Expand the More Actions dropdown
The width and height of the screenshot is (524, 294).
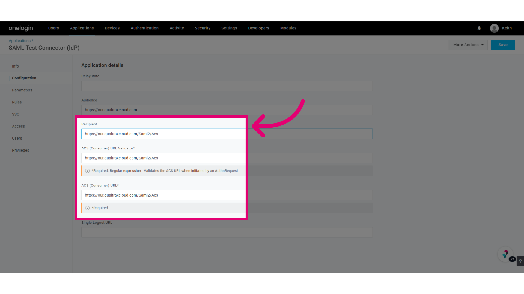click(468, 45)
